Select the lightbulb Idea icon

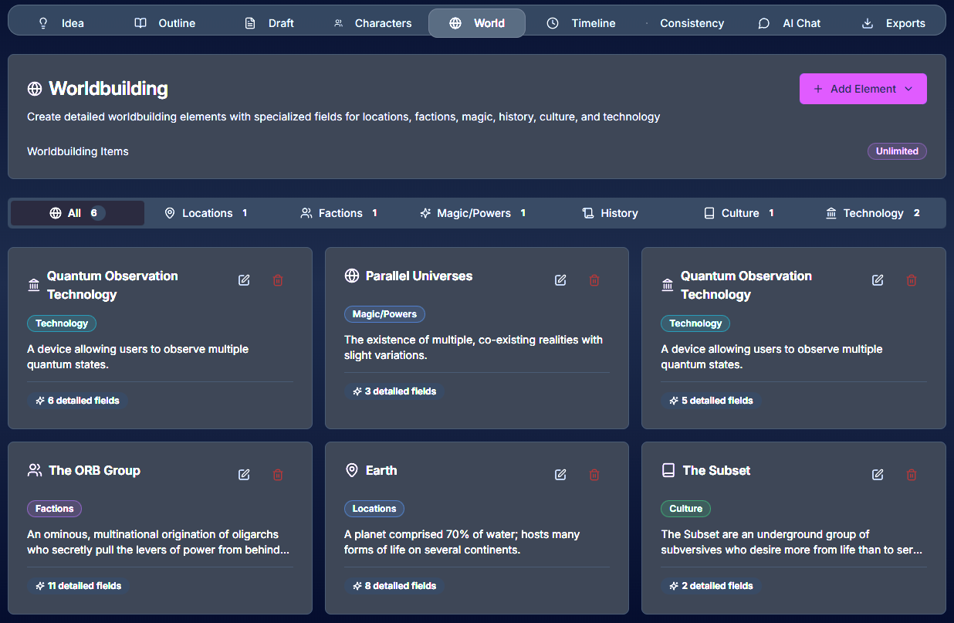tap(42, 23)
